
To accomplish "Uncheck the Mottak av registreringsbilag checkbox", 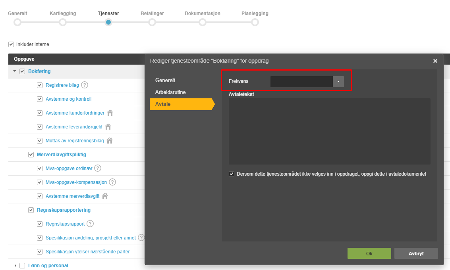I will [40, 141].
